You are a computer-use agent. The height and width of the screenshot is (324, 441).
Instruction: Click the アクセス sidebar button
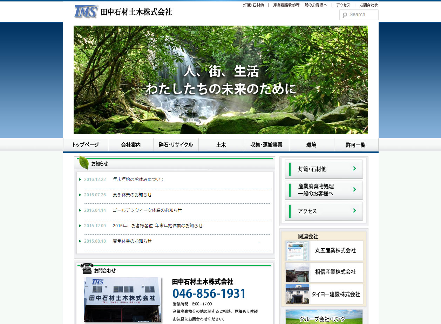point(324,211)
